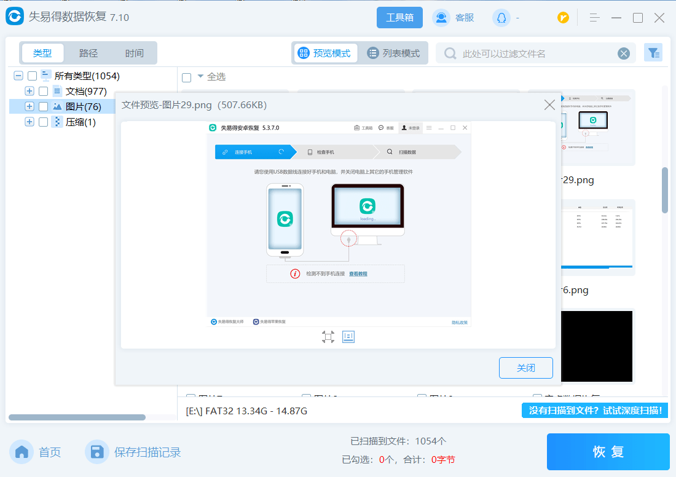Check the 所有类型(1054) checkbox

click(x=32, y=76)
